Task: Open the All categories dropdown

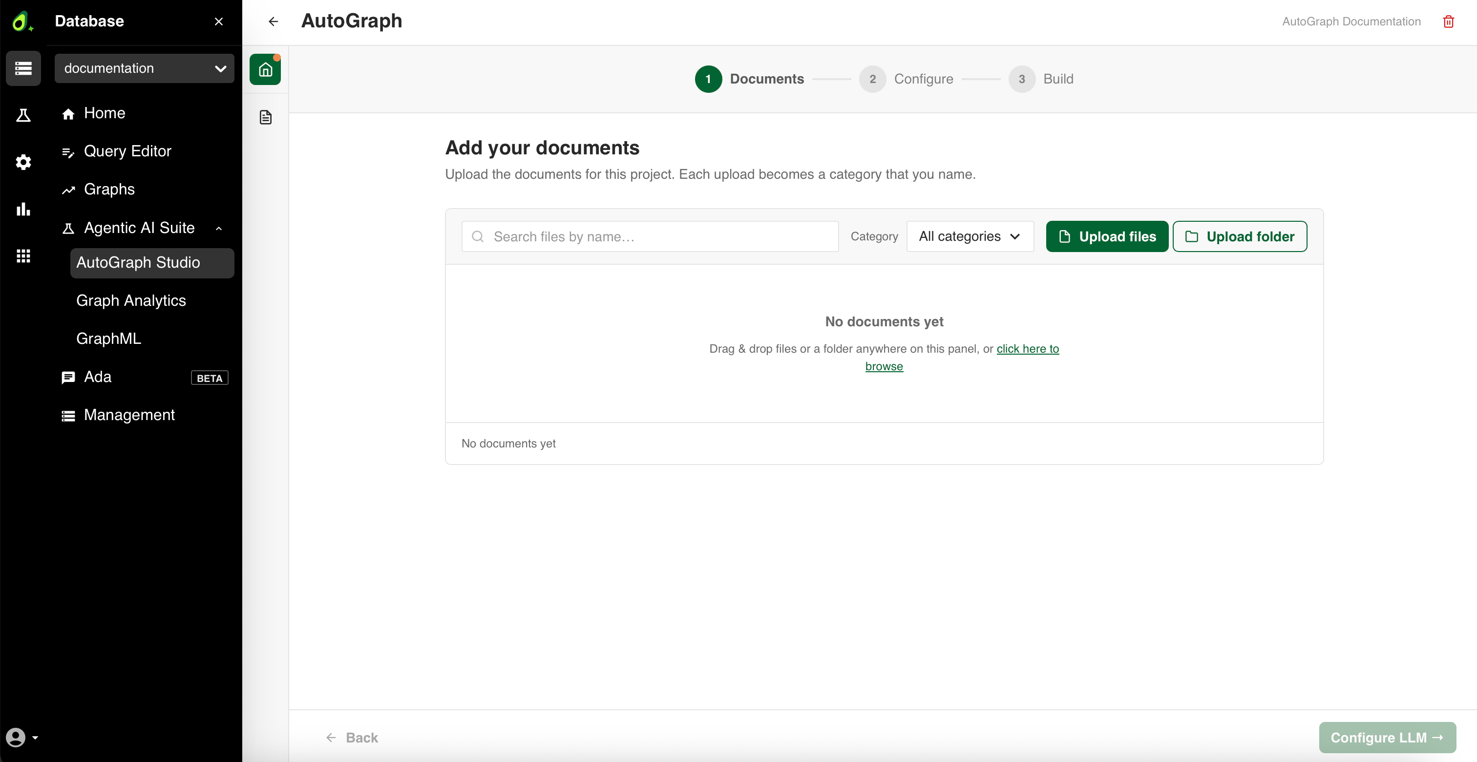Action: click(970, 236)
